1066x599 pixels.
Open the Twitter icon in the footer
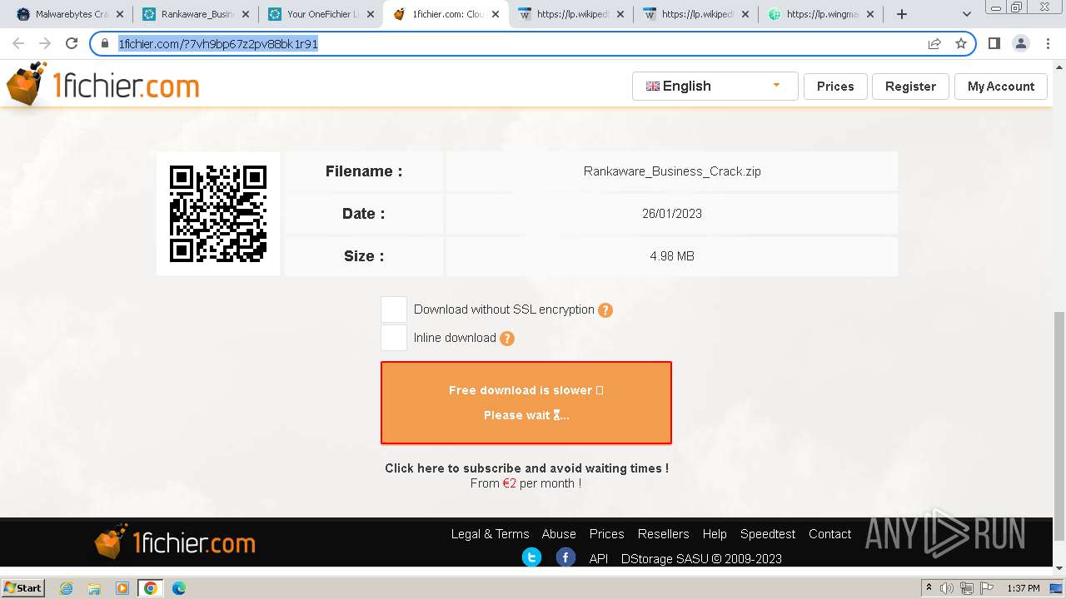tap(531, 557)
